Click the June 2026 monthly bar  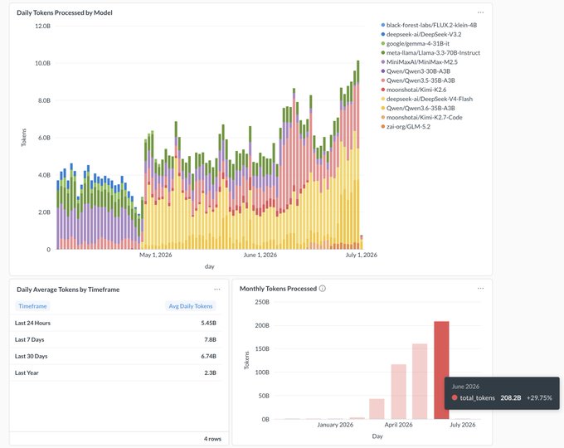point(441,370)
